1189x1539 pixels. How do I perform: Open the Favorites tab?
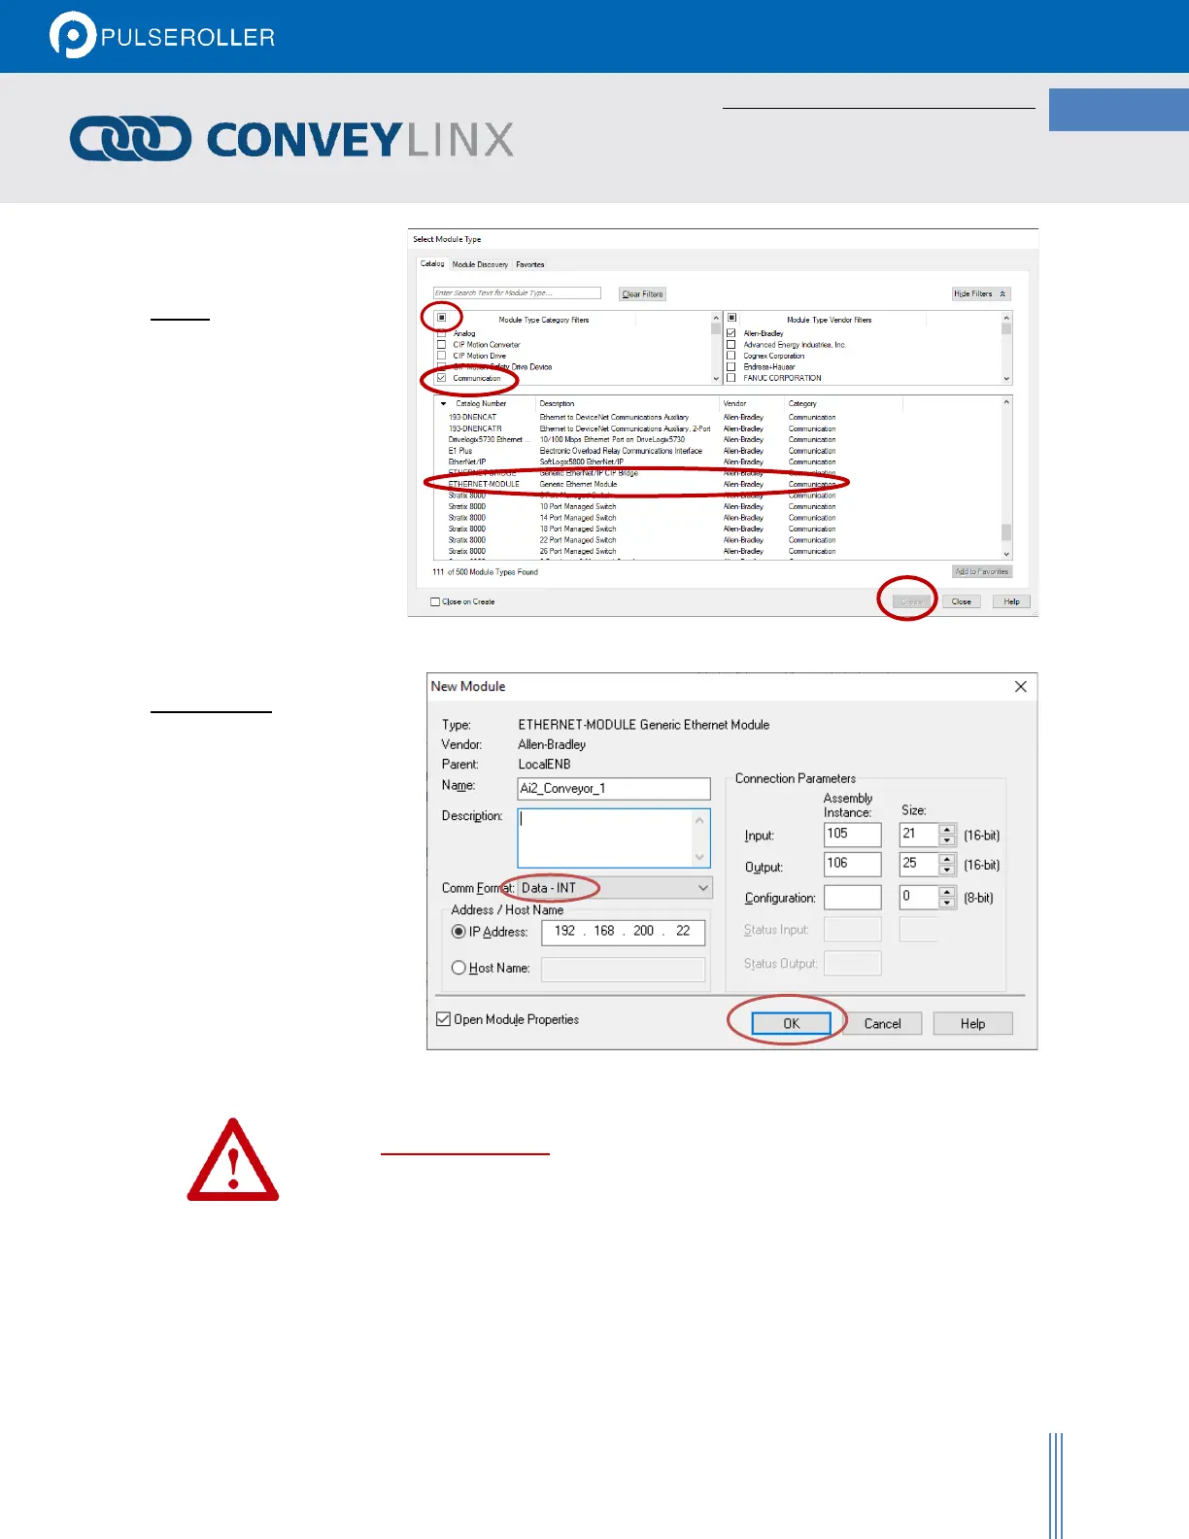(530, 264)
